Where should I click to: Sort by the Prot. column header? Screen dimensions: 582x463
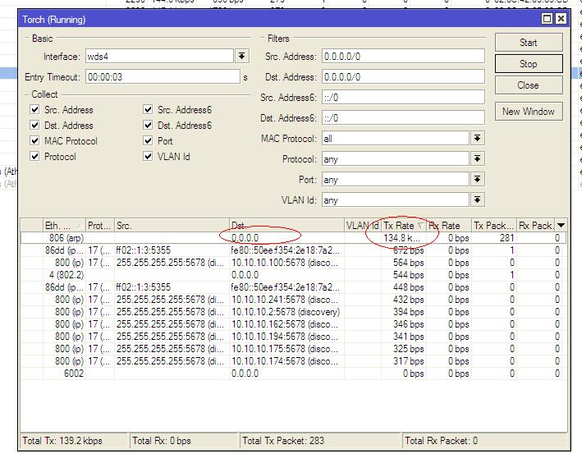[x=100, y=226]
